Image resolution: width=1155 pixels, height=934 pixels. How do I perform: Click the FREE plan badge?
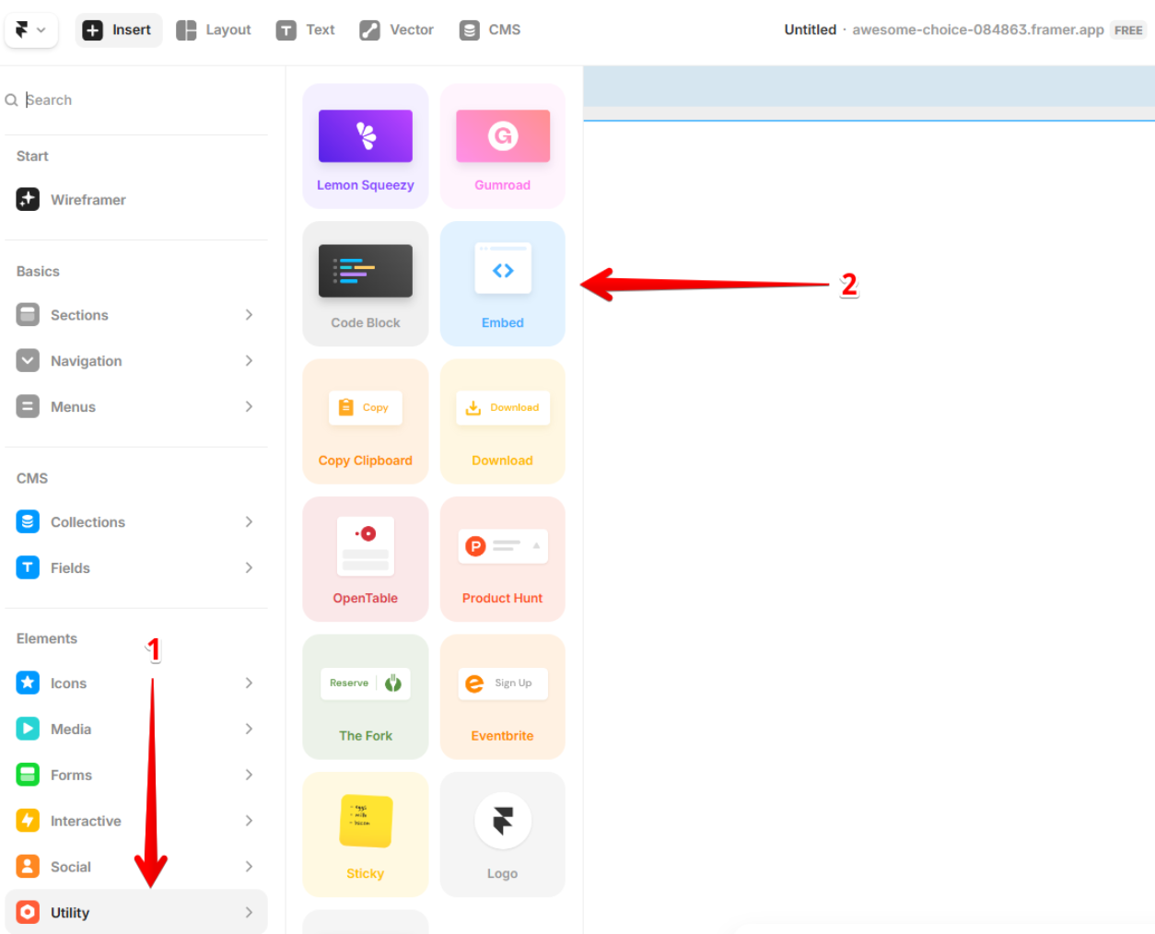coord(1128,30)
